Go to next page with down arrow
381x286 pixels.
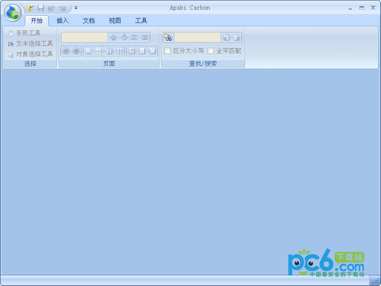124,37
